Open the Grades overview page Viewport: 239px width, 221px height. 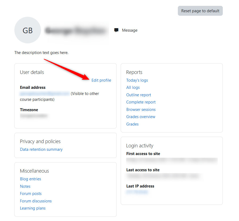coord(141,116)
